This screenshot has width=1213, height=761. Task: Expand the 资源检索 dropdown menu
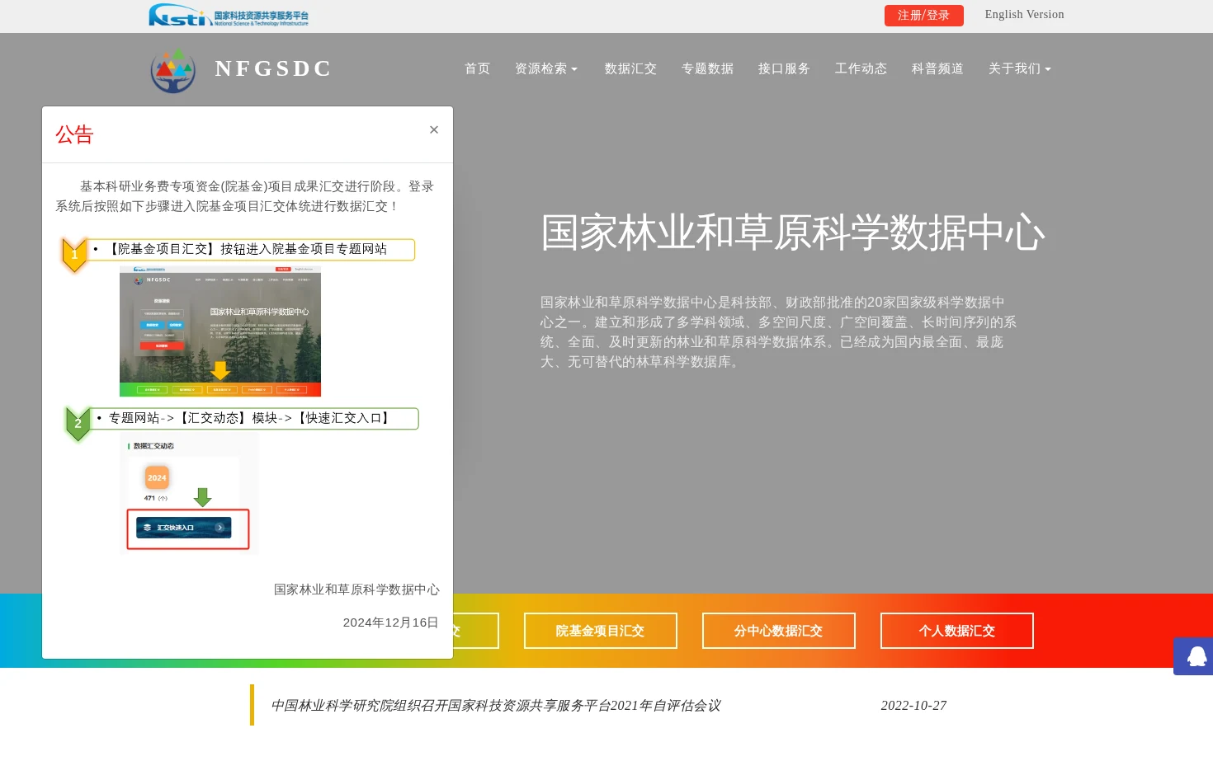point(545,68)
